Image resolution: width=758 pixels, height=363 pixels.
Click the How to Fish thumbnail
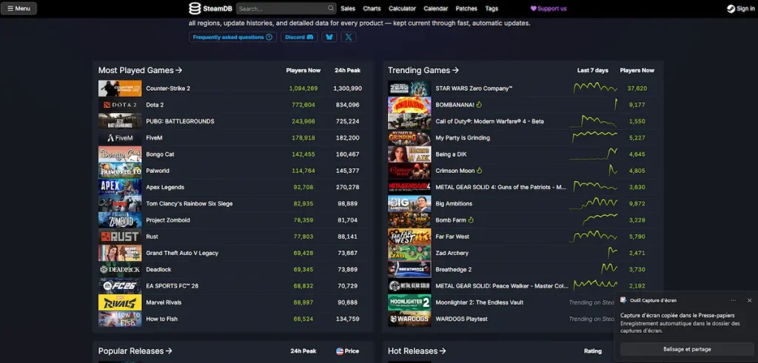(x=120, y=319)
